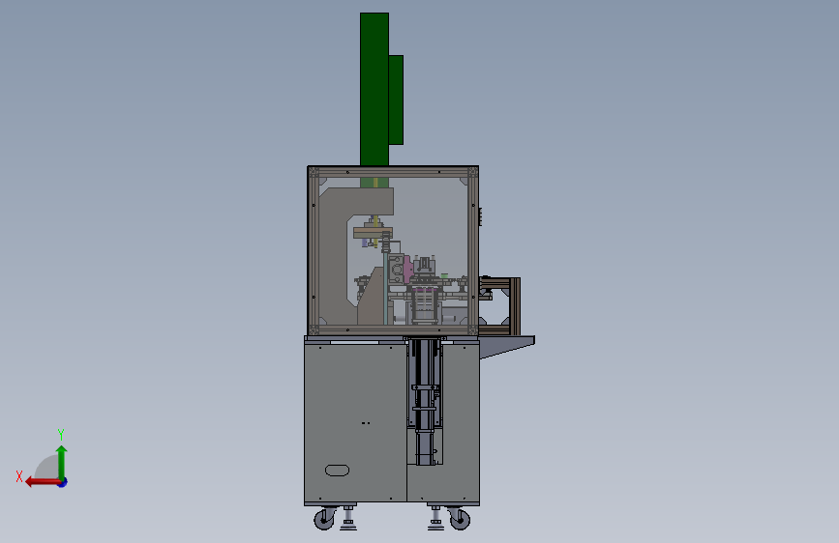Select the right caster wheel

tap(461, 519)
